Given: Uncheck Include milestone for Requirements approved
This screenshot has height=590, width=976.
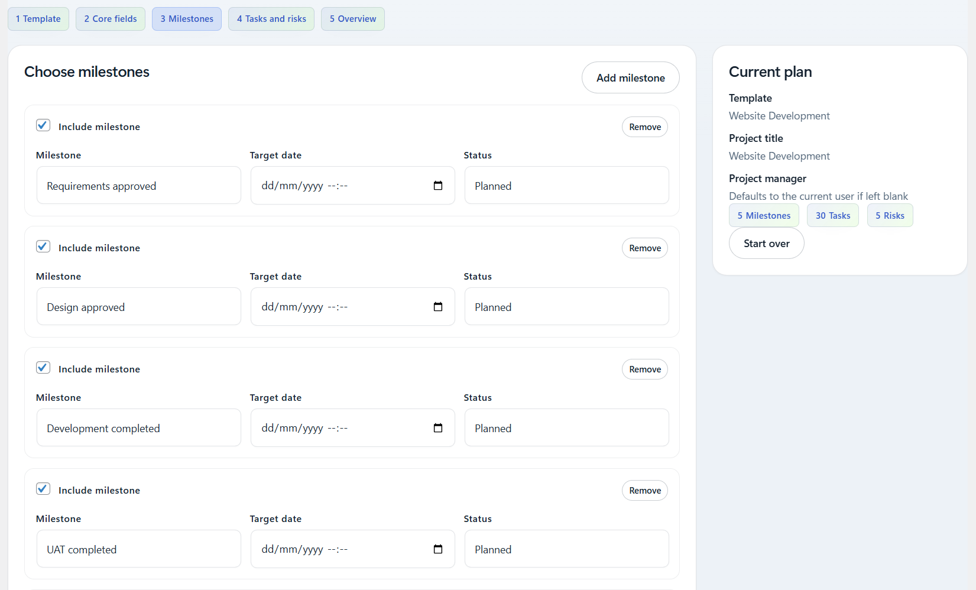Looking at the screenshot, I should pos(43,125).
